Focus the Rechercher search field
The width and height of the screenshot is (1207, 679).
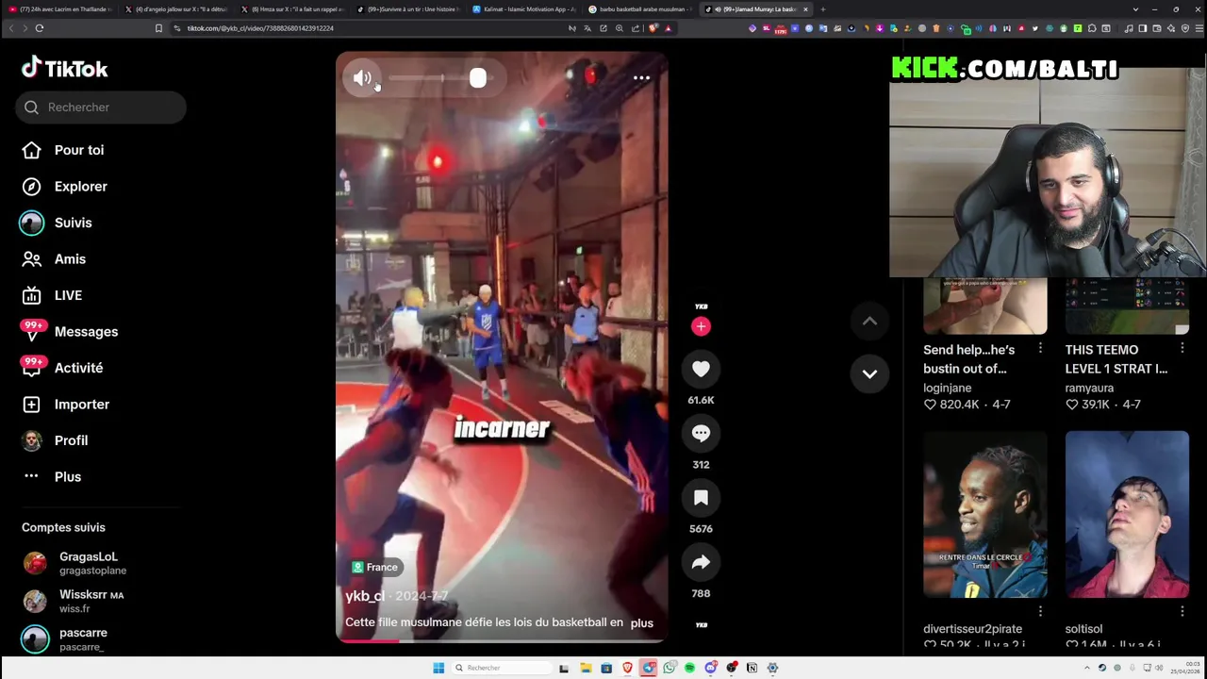(x=101, y=108)
